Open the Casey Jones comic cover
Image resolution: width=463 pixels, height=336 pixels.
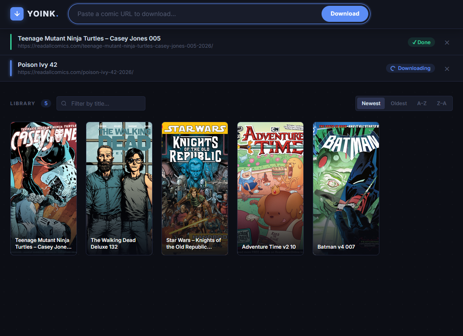(44, 188)
